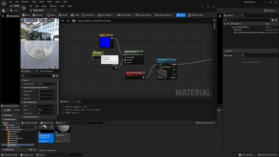Open the Stats panel dropdown arrow
This screenshot has height=157, width=279.
point(79,102)
